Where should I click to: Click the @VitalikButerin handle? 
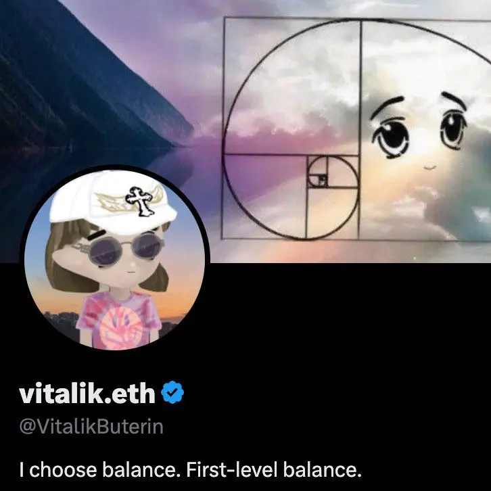pyautogui.click(x=91, y=427)
